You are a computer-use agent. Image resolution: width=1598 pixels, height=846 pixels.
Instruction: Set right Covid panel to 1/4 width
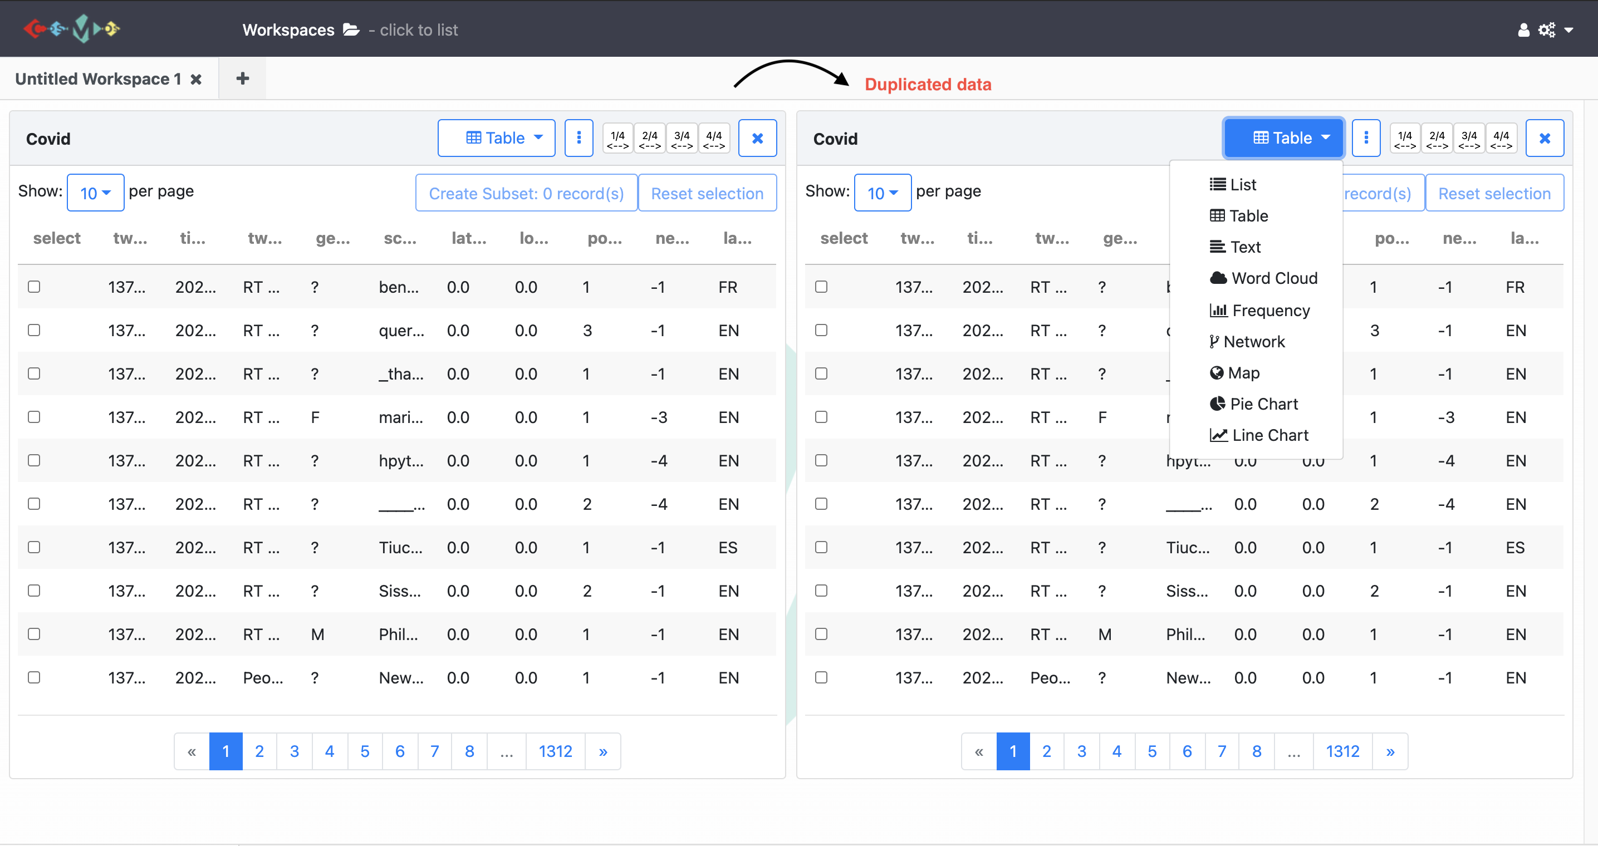[x=1405, y=139]
